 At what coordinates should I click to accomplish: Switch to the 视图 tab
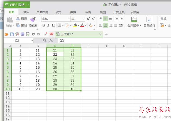(103, 12)
